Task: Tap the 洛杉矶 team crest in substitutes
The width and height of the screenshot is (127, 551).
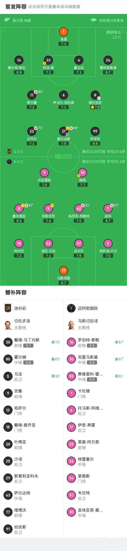Action: click(x=8, y=308)
